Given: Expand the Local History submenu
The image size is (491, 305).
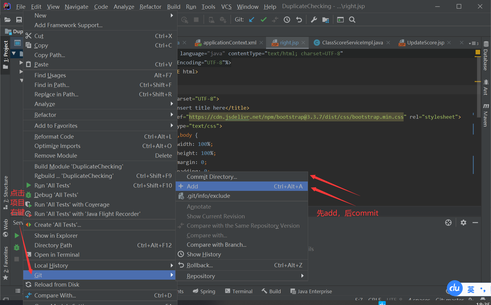Looking at the screenshot, I should 99,265.
